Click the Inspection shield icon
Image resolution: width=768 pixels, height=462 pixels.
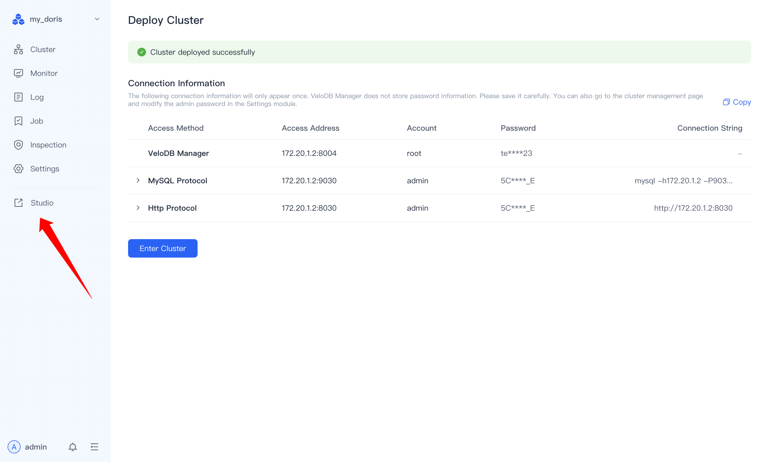(x=18, y=145)
